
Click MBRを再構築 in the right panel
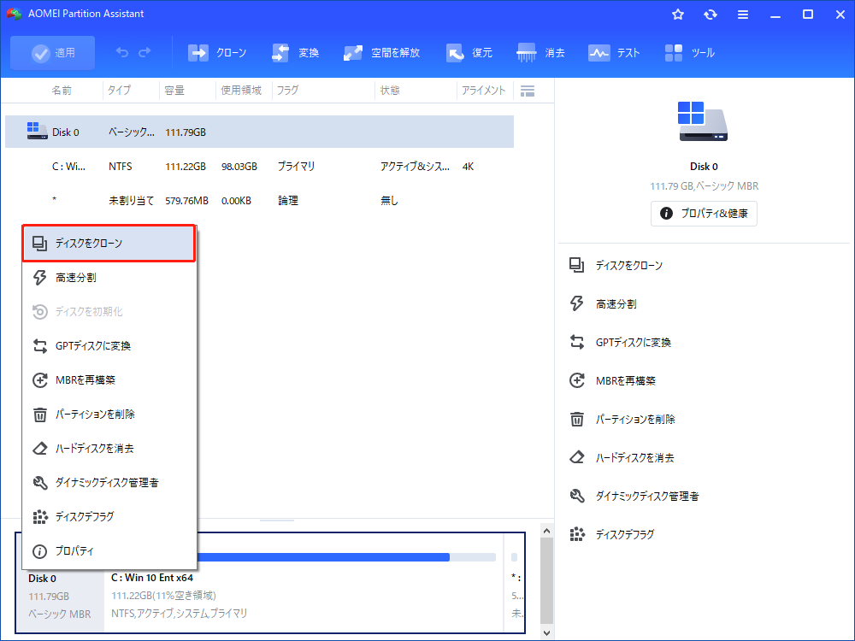coord(612,380)
